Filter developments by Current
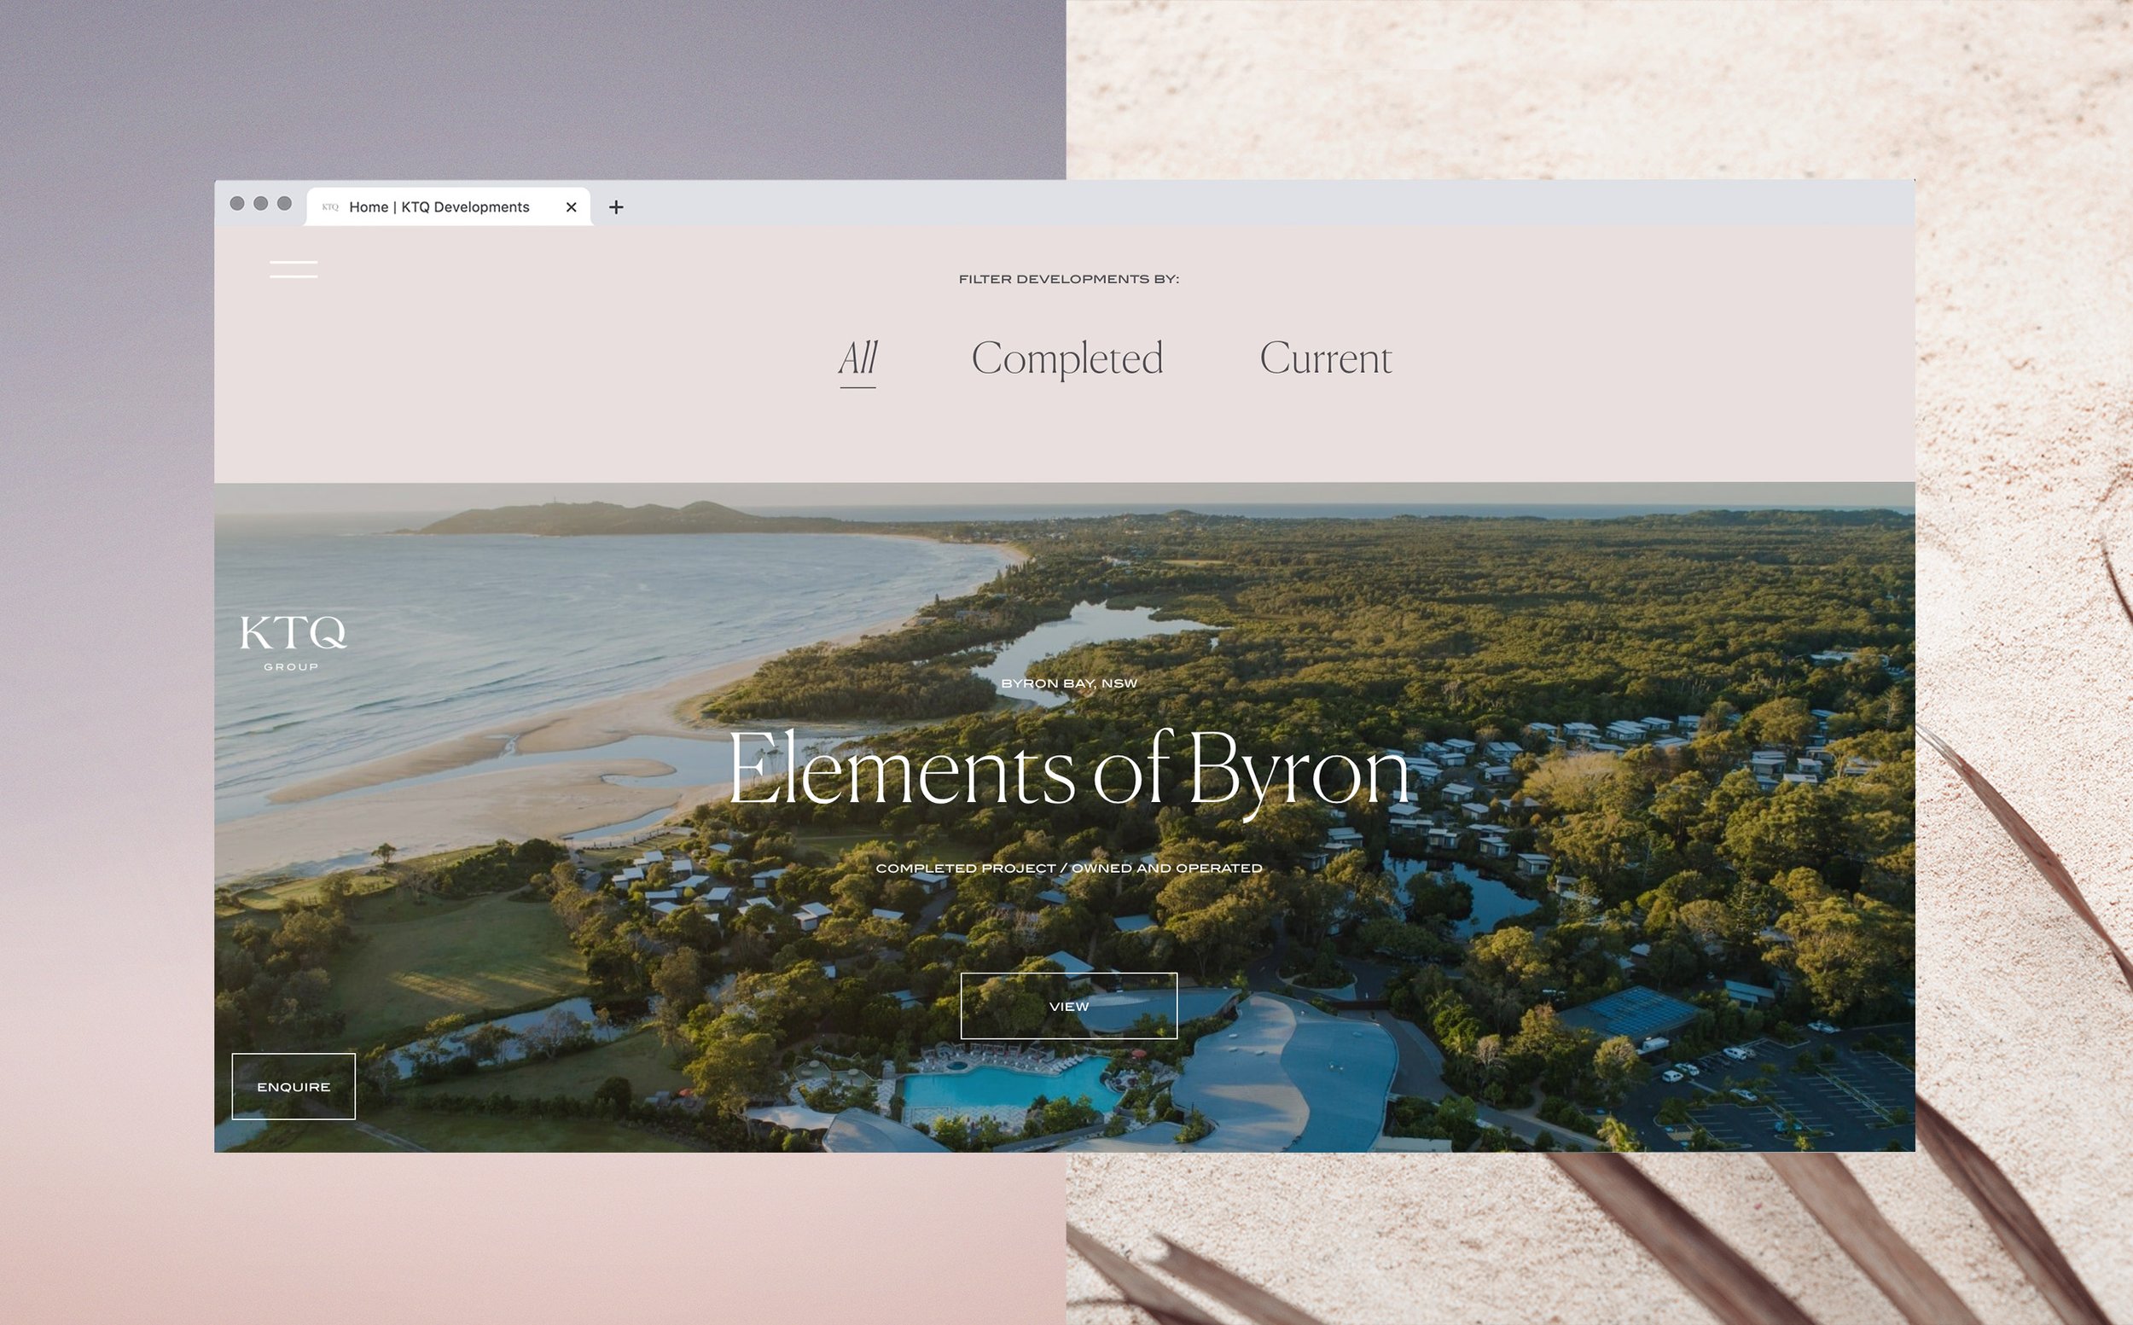Viewport: 2133px width, 1325px height. 1325,358
